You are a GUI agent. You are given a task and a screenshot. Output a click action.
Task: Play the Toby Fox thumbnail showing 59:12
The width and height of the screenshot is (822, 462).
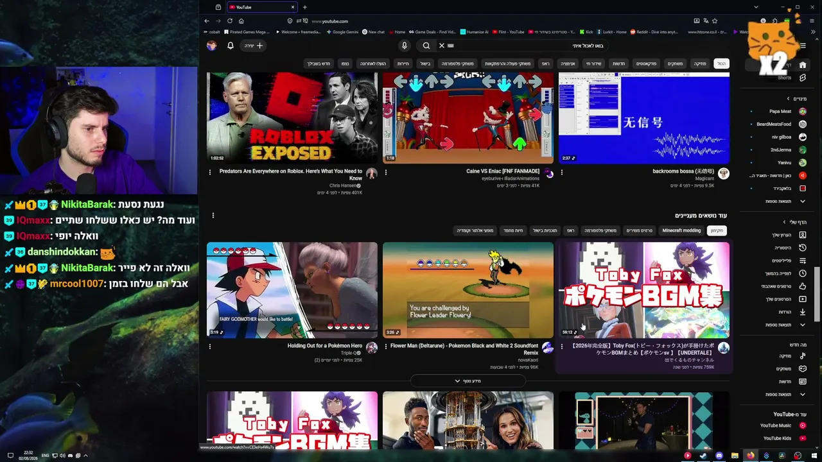tap(644, 290)
